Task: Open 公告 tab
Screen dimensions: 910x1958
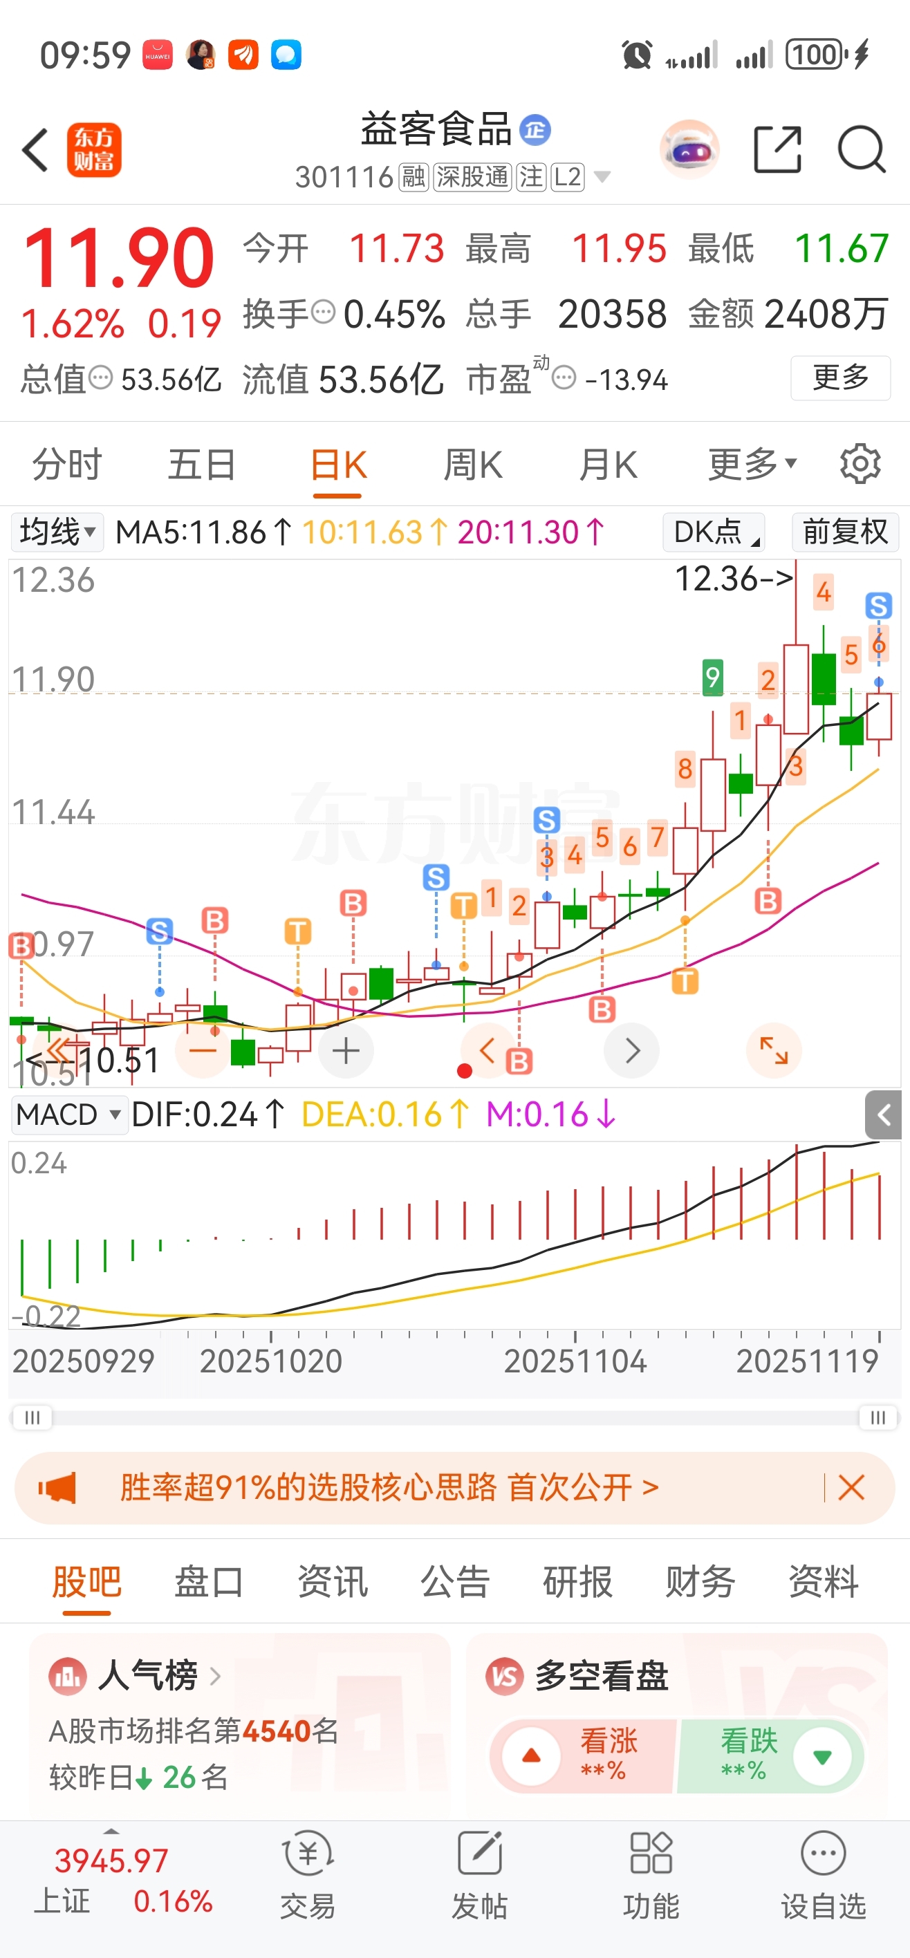Action: (454, 1583)
